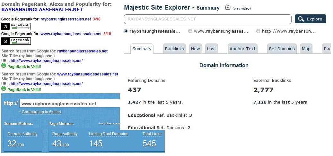This screenshot has width=333, height=156.
Task: Open the Anchor Text tab
Action: (242, 49)
